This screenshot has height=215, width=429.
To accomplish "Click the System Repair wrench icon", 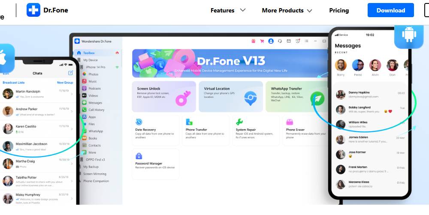I will click(x=239, y=122).
